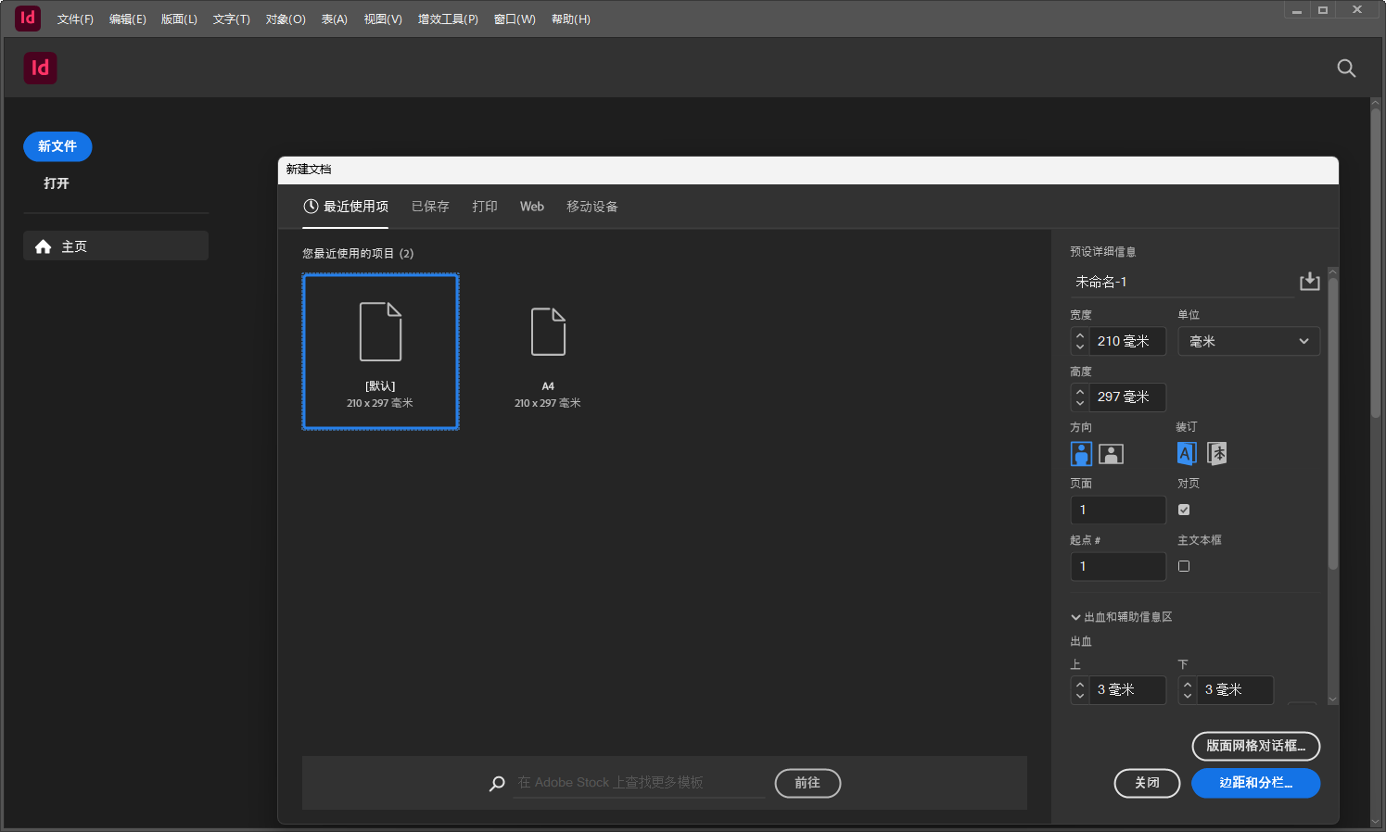The width and height of the screenshot is (1386, 832).
Task: Open the 帮助(H) menu
Action: [x=571, y=19]
